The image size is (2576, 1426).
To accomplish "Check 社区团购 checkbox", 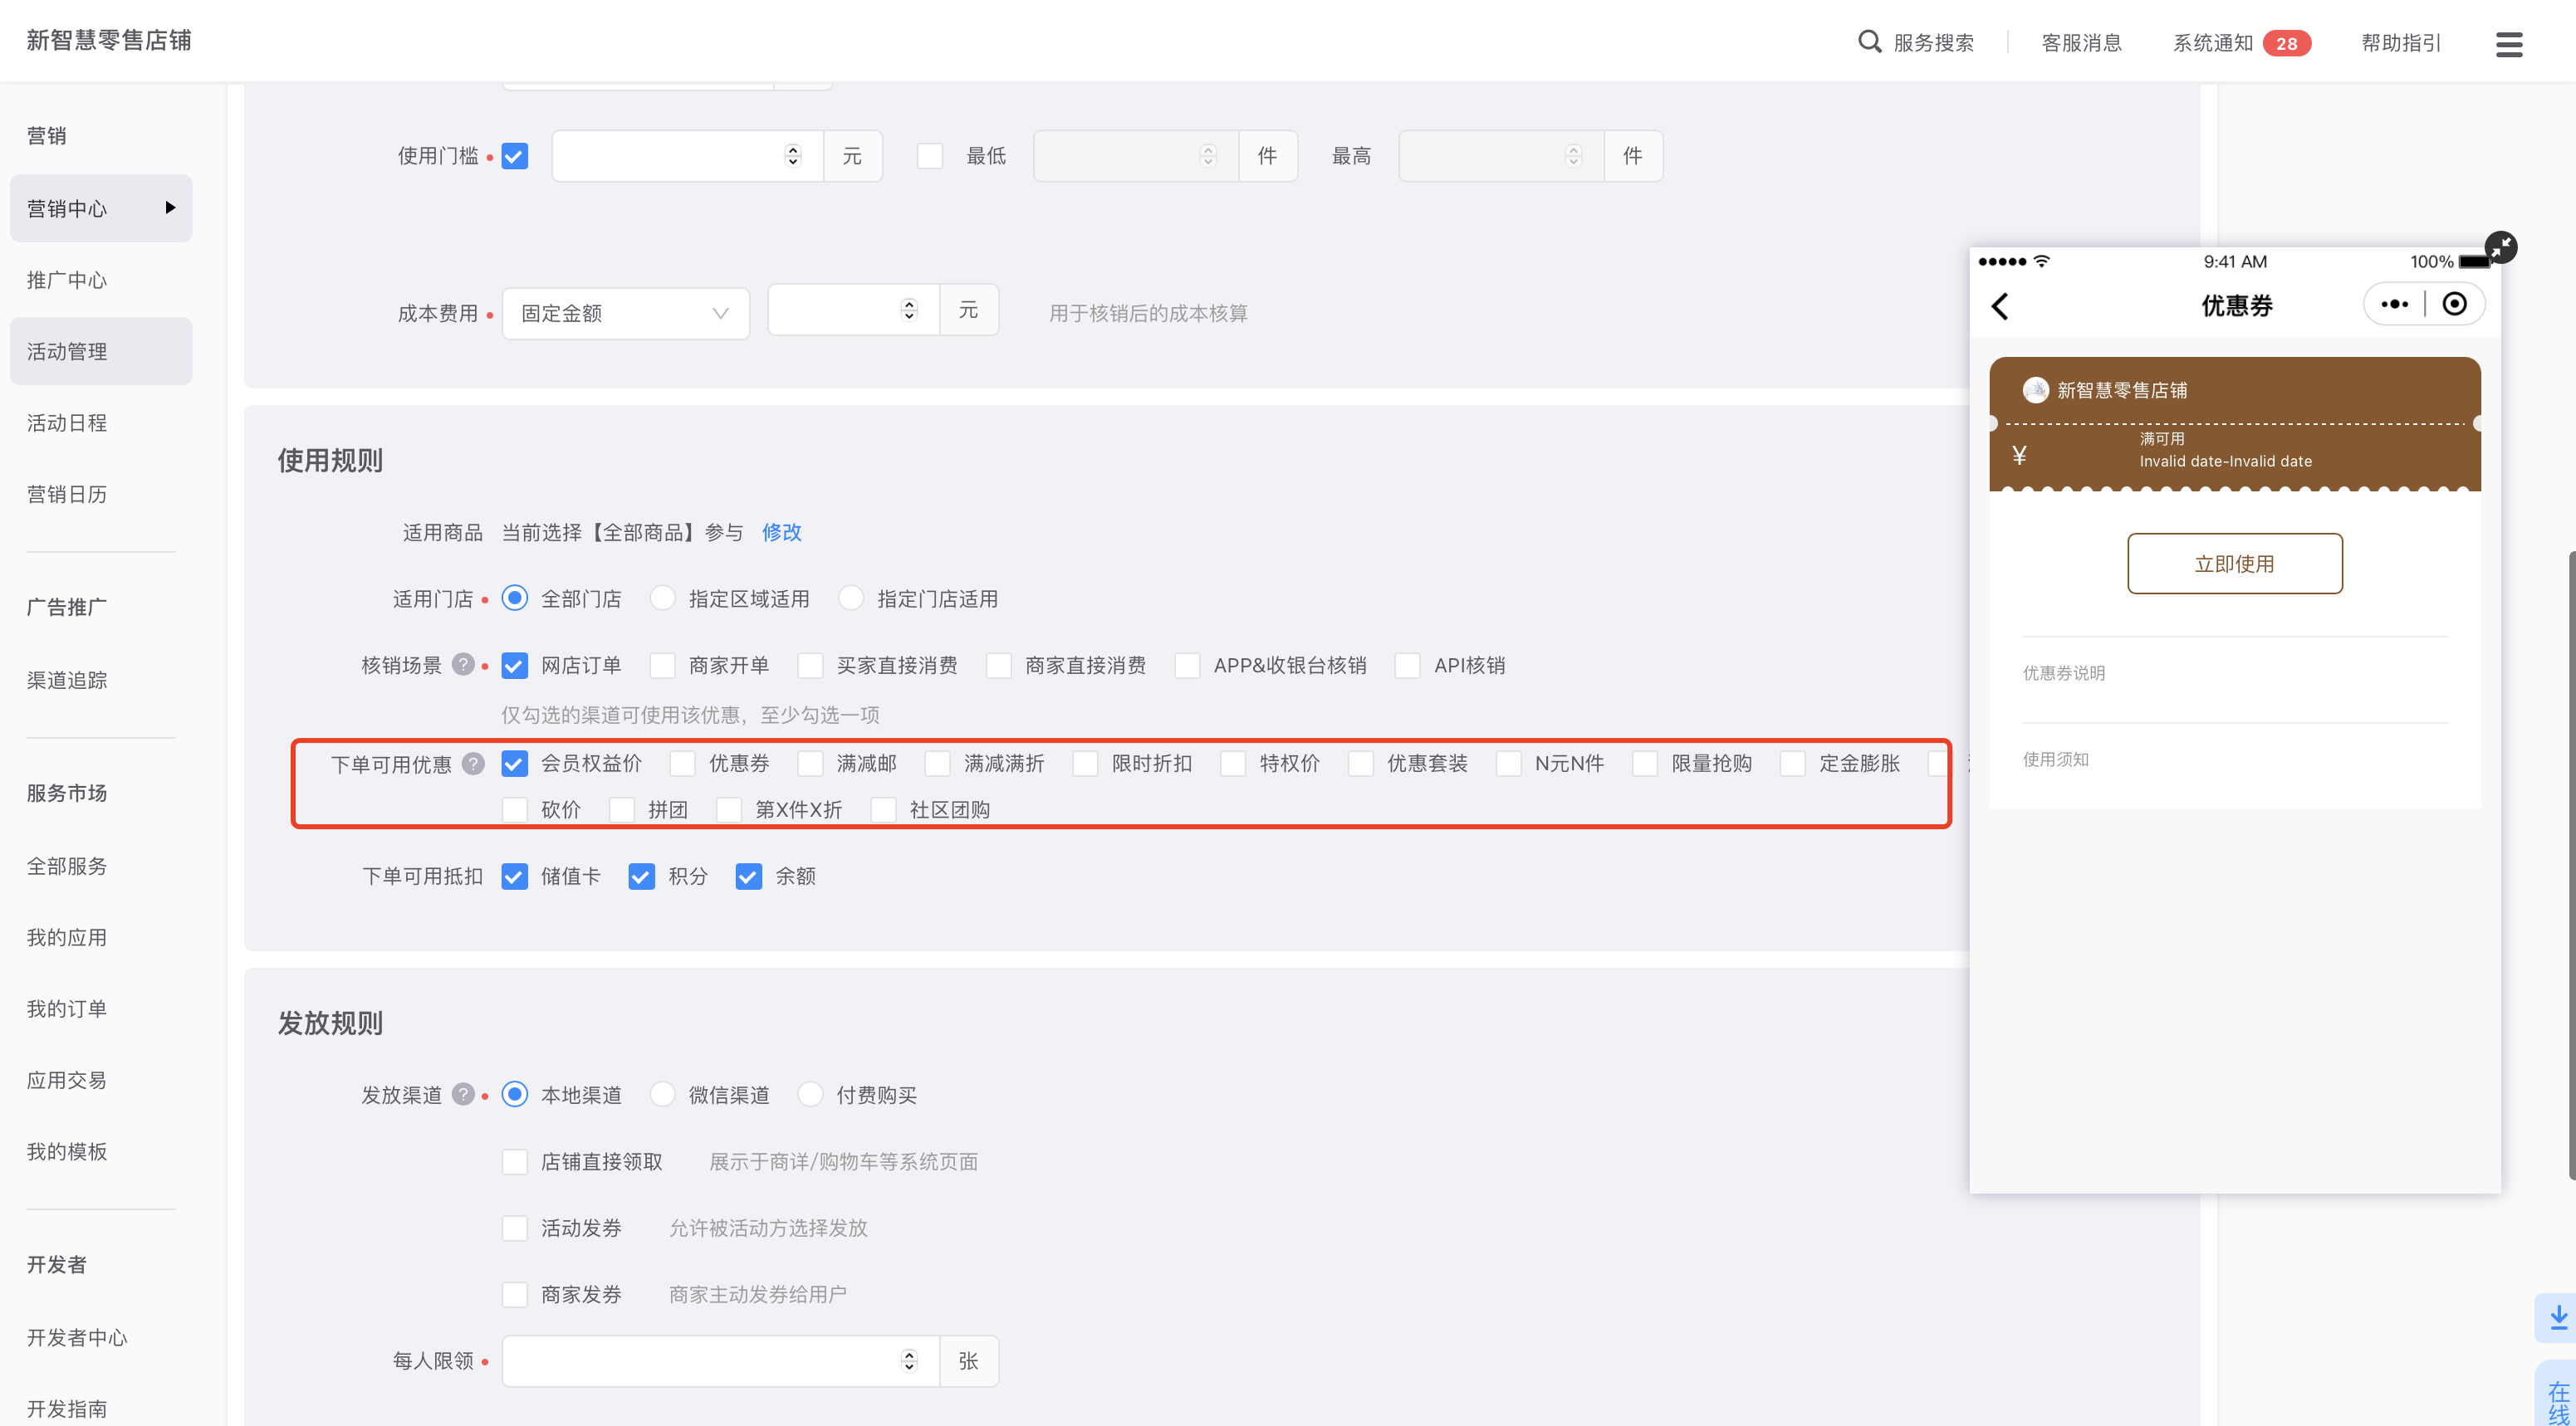I will 883,809.
